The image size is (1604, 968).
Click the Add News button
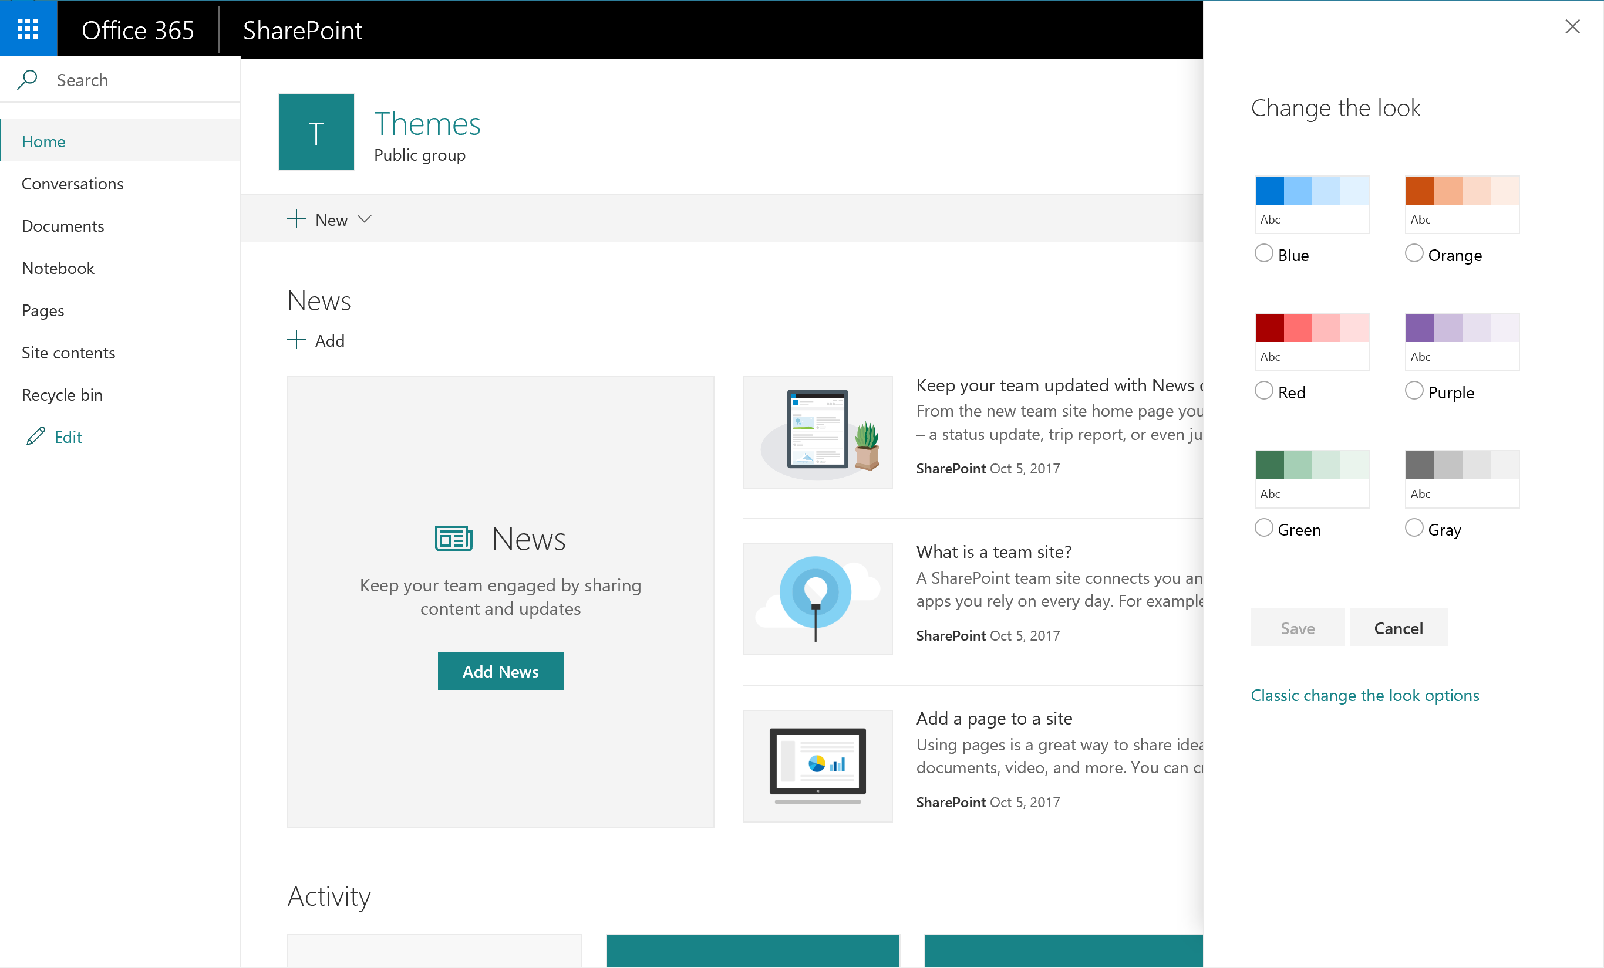[x=500, y=671]
